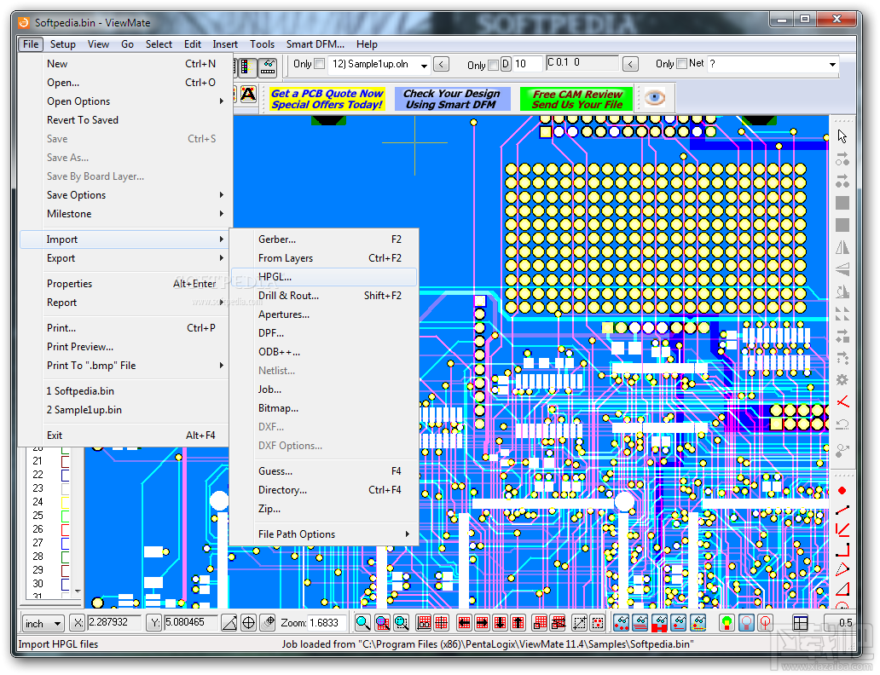Toggle layer 21 color box
880x675 pixels.
click(65, 461)
